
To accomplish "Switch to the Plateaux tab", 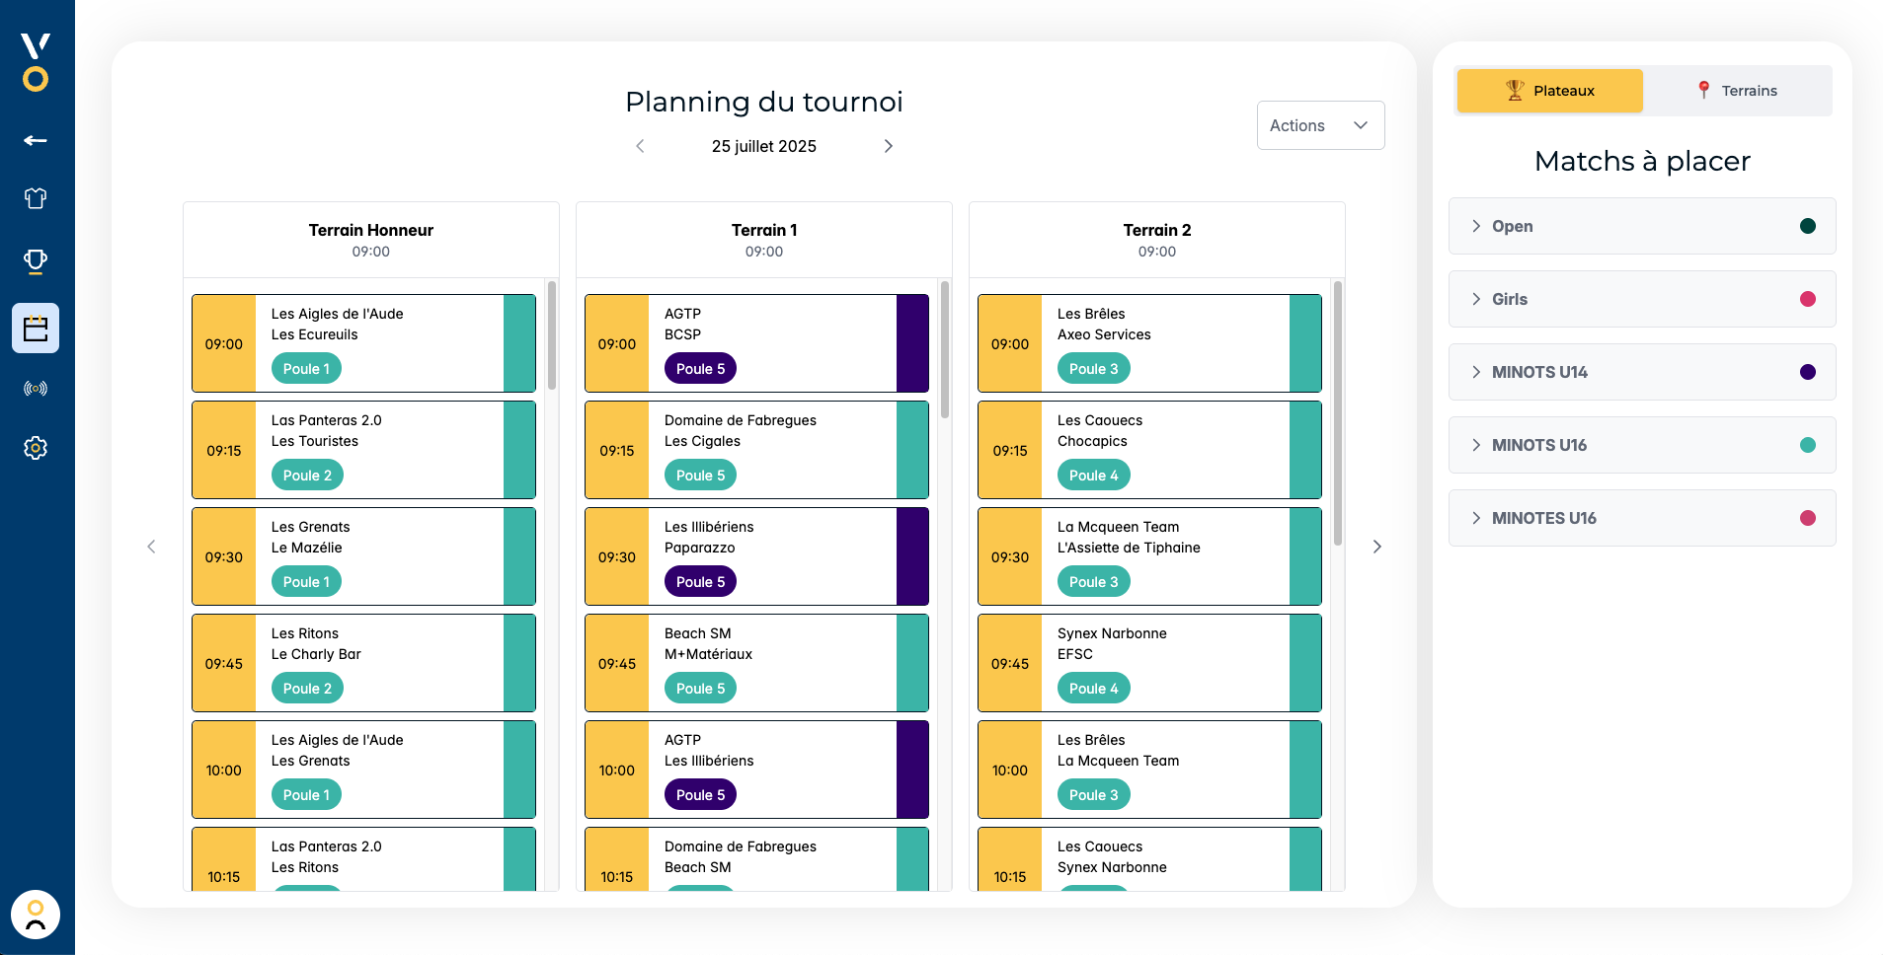I will tap(1548, 90).
